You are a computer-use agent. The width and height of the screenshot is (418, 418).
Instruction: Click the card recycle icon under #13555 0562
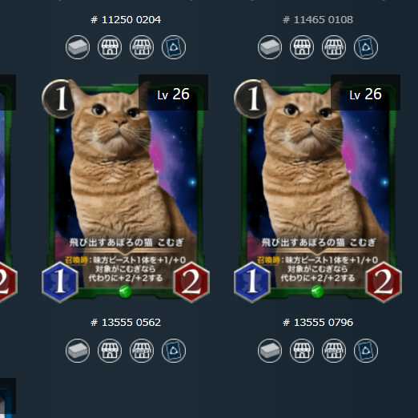pos(174,351)
